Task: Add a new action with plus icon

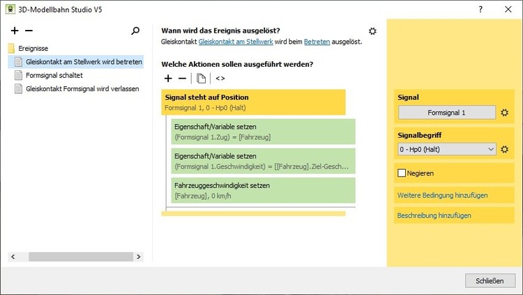Action: (168, 79)
